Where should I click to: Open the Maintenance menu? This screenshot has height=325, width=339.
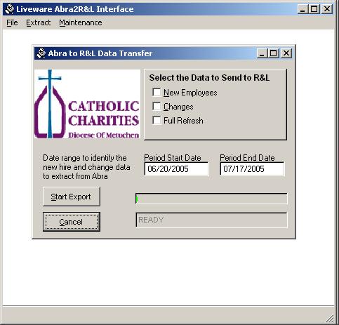click(x=81, y=22)
